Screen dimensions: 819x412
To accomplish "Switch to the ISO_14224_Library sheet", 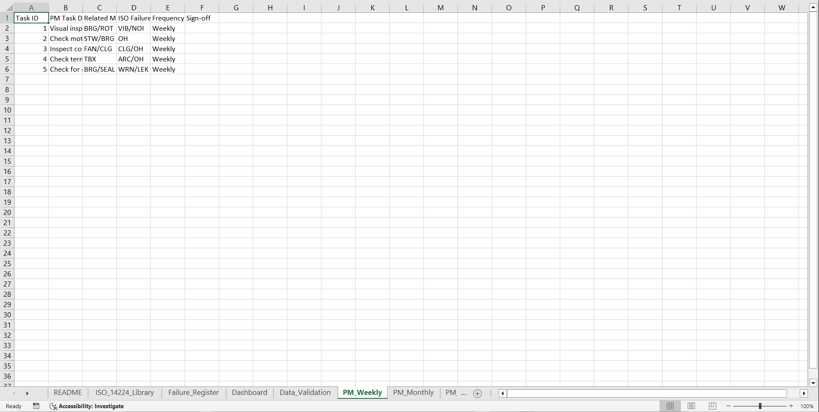I will coord(124,392).
